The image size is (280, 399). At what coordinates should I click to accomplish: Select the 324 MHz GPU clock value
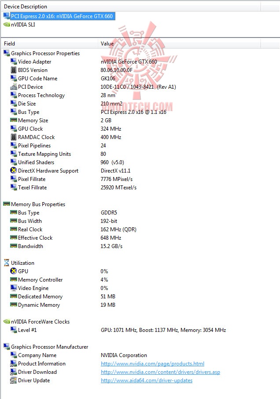tap(111, 129)
